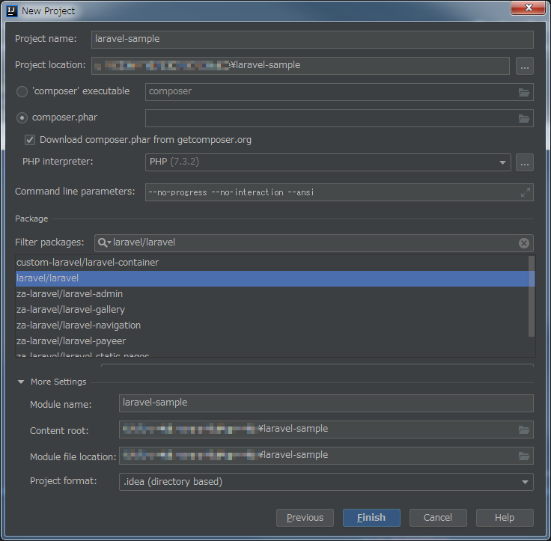Open folder browser for composer.phar path

524,119
